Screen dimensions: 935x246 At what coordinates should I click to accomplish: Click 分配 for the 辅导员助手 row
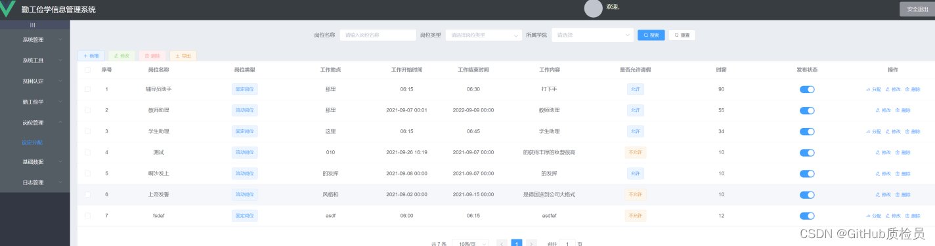873,89
